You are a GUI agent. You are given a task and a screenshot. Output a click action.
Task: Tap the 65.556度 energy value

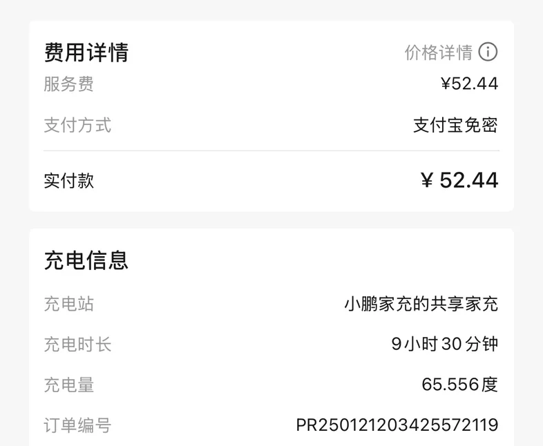click(x=460, y=385)
